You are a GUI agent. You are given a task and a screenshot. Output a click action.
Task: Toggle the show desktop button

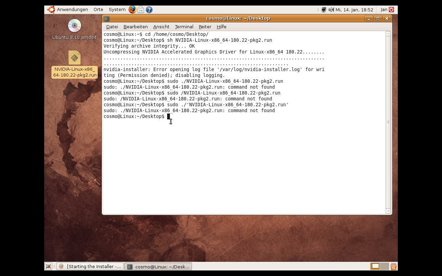click(x=48, y=266)
